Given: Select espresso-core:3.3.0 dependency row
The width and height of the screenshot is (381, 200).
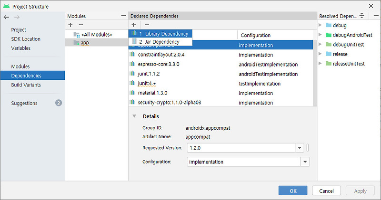Looking at the screenshot, I should coord(221,64).
